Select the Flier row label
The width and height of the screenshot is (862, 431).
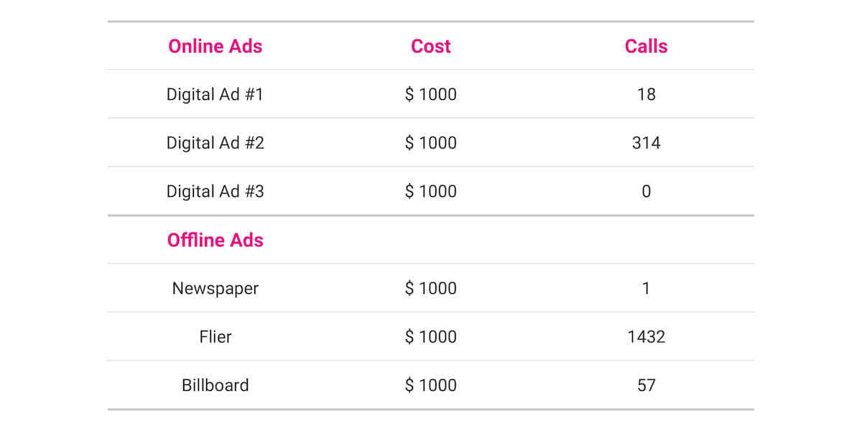(x=215, y=337)
